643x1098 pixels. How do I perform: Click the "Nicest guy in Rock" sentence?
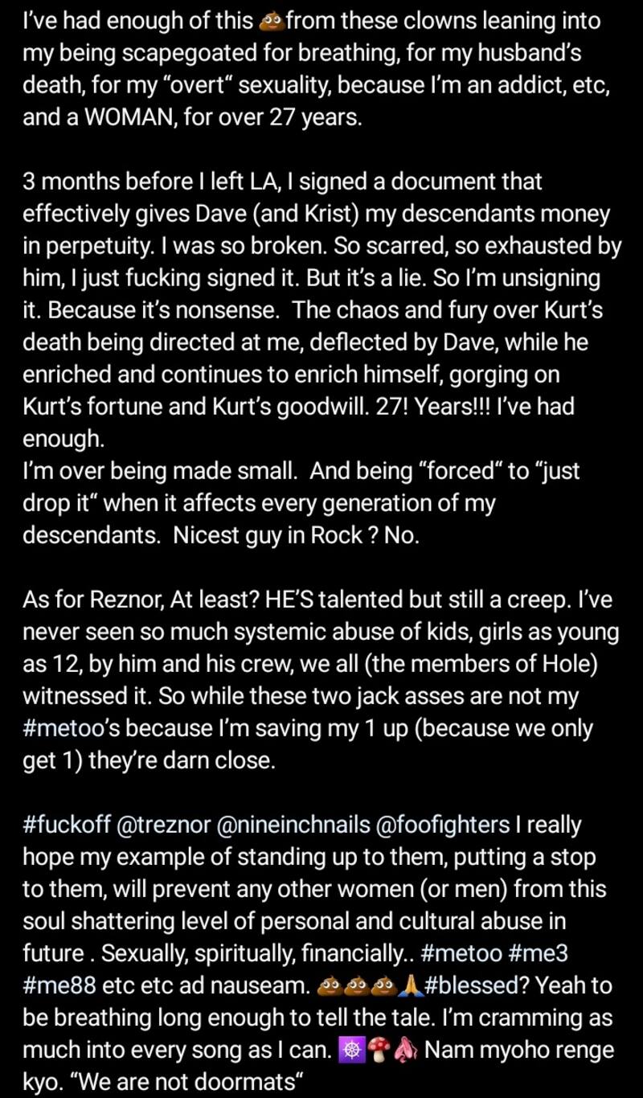click(266, 535)
